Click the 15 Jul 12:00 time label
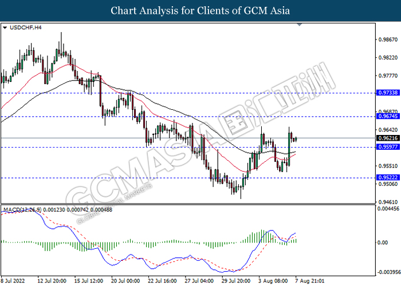The height and width of the screenshot is (286, 401). [89, 281]
